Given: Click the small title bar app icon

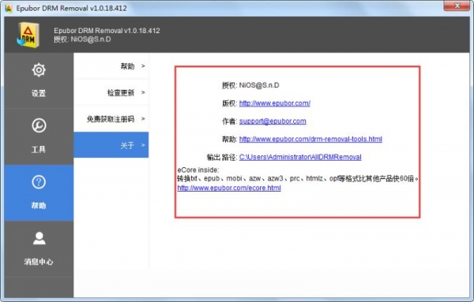Looking at the screenshot, I should [x=8, y=8].
